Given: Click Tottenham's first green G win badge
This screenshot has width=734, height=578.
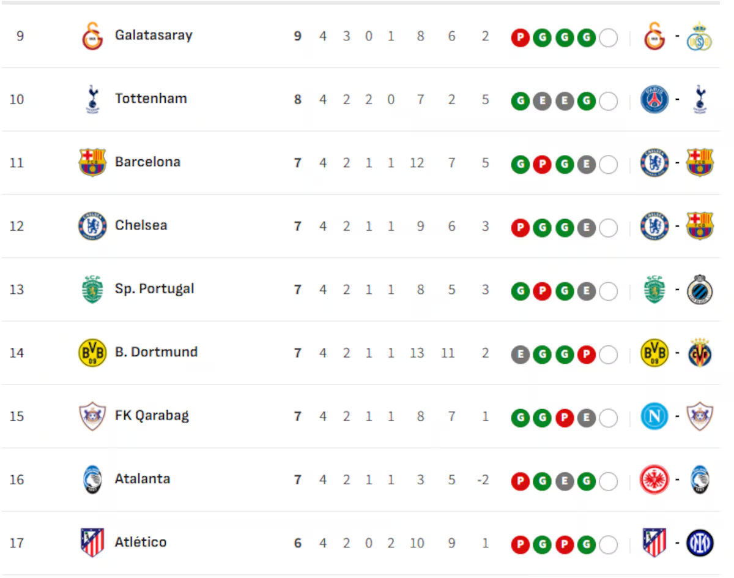Looking at the screenshot, I should point(520,102).
